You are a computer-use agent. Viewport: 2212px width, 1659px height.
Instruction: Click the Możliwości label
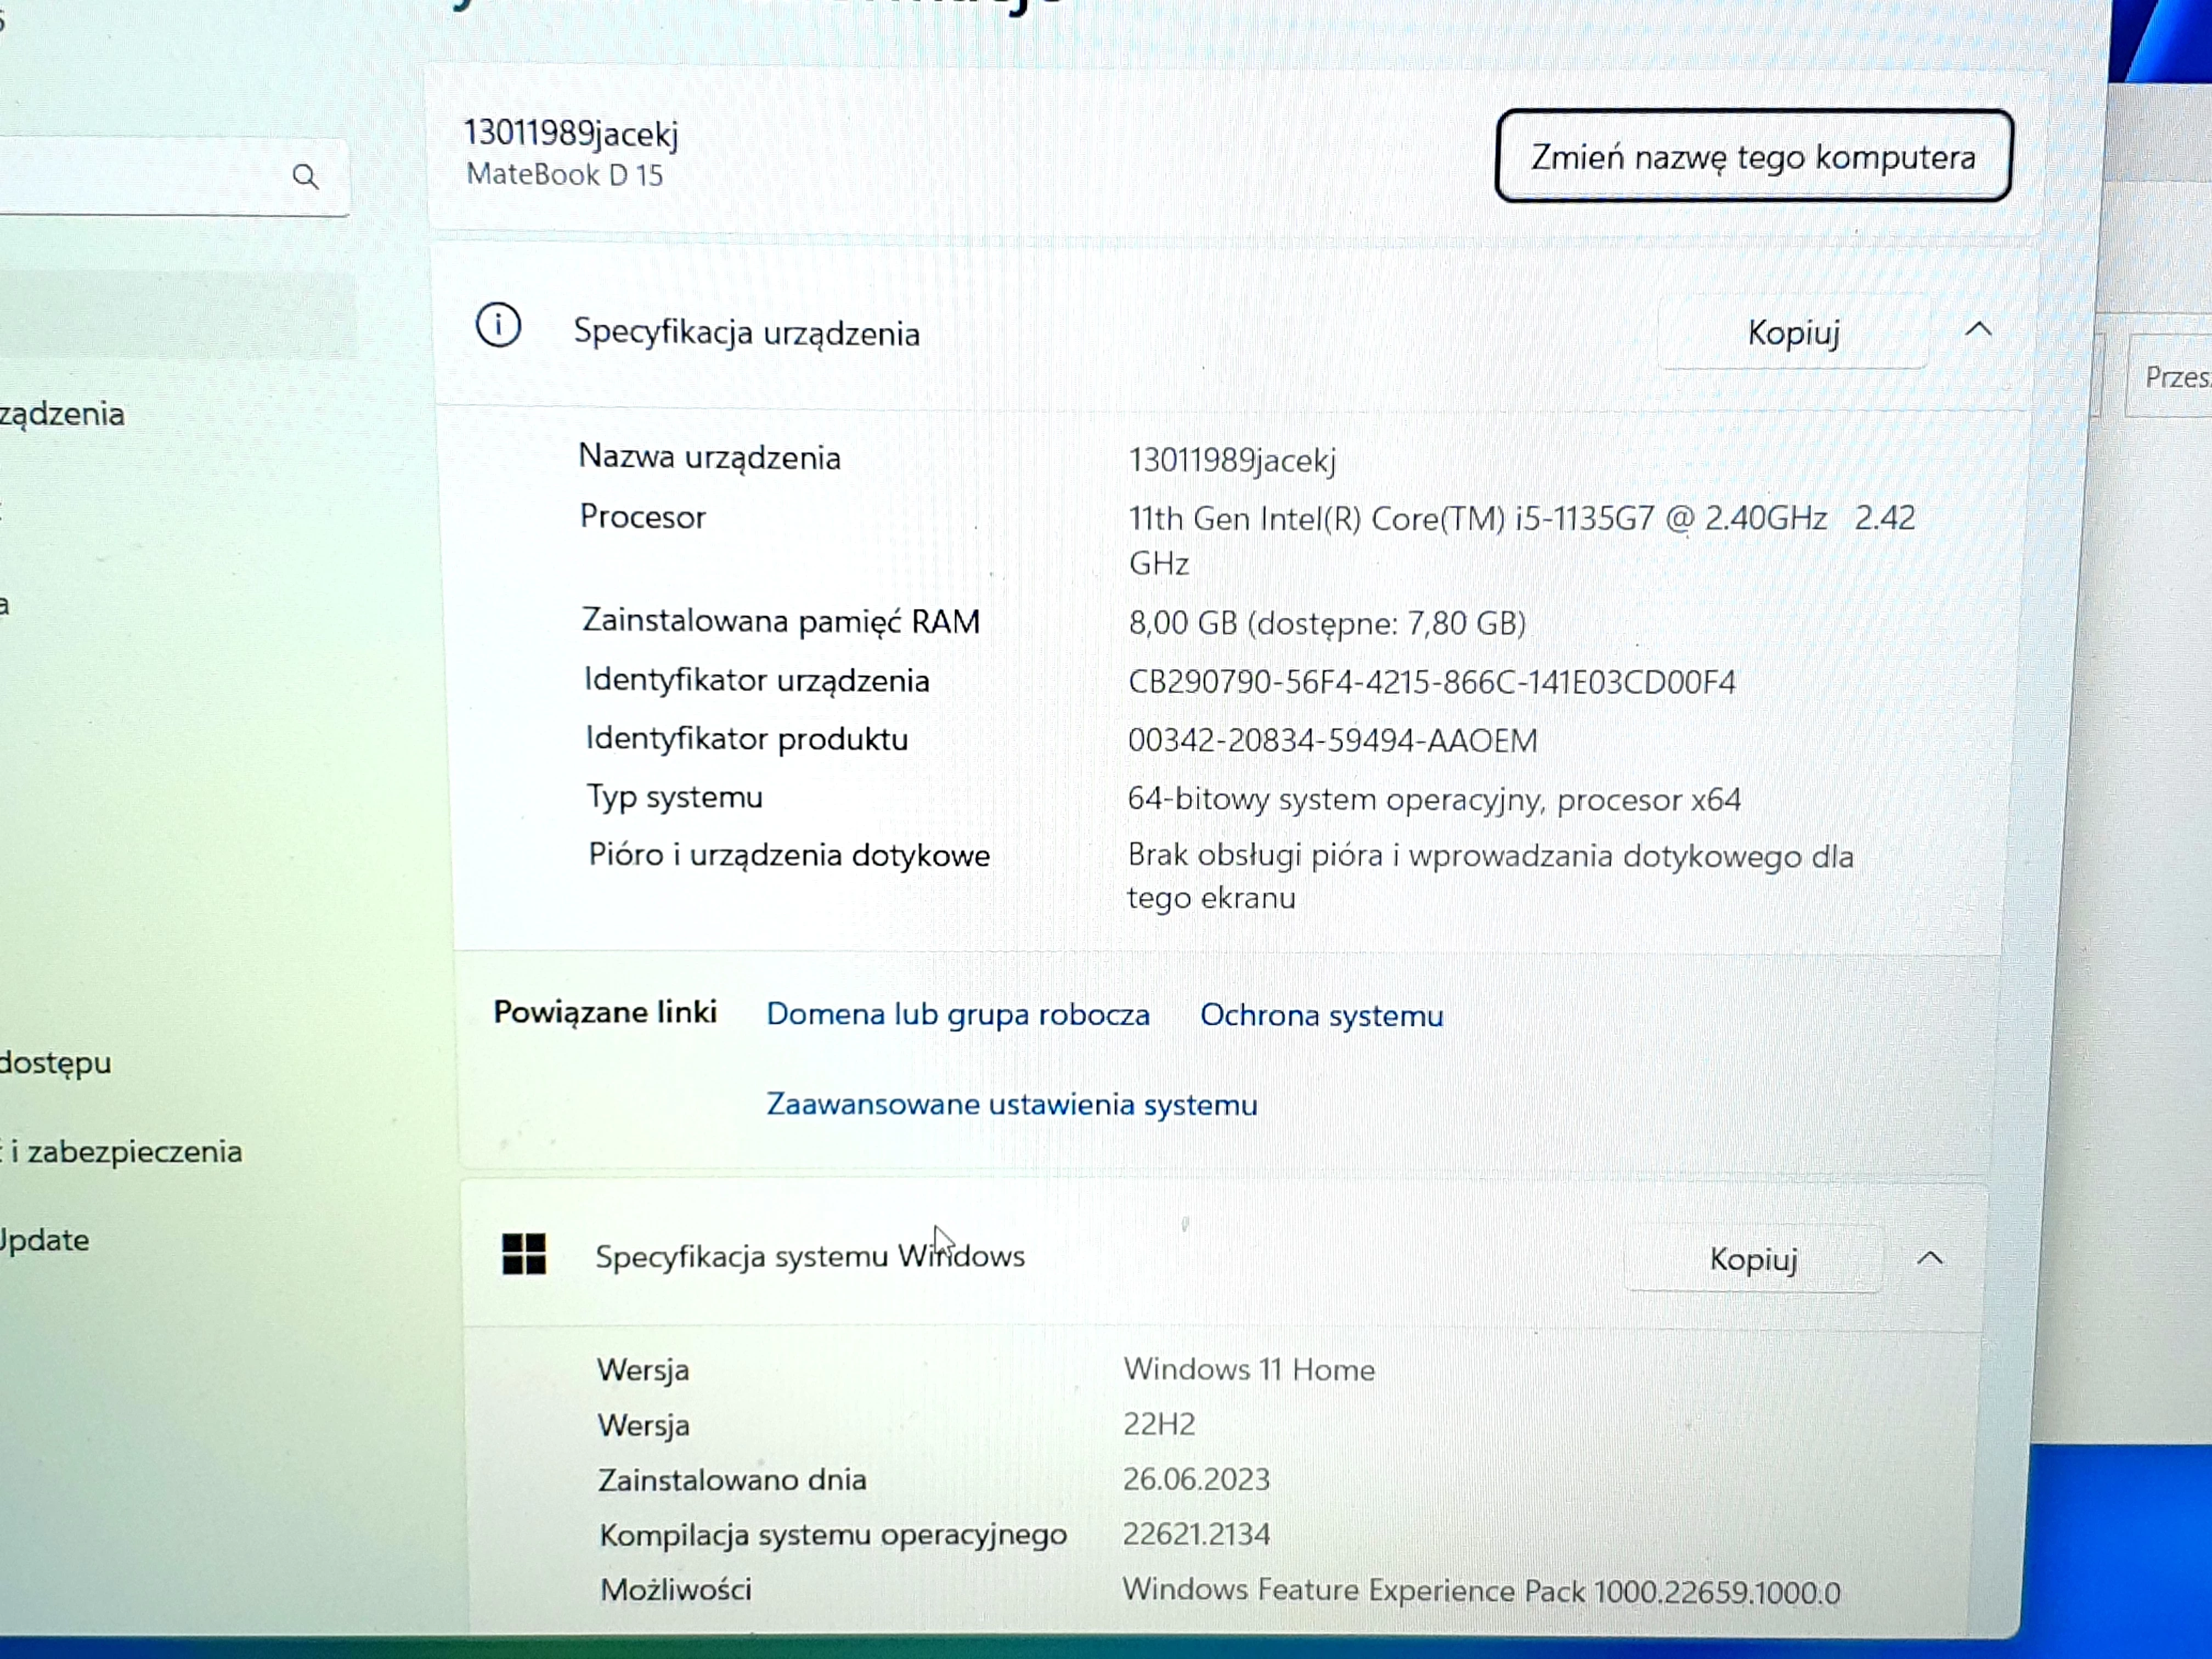(x=676, y=1590)
